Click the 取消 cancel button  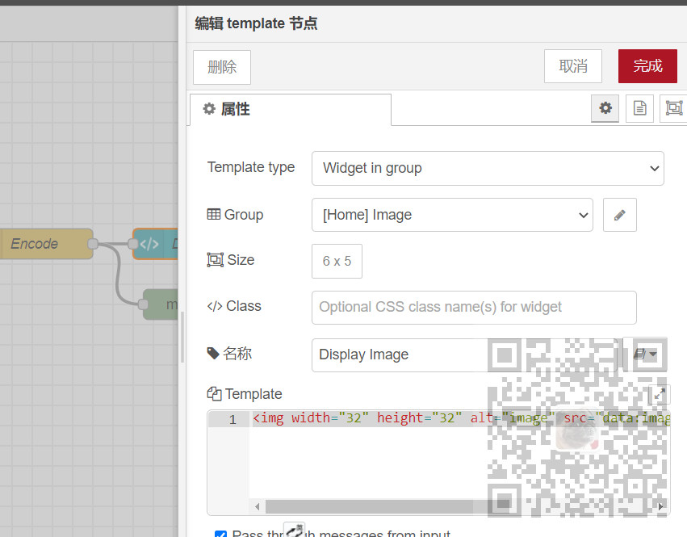pos(572,66)
